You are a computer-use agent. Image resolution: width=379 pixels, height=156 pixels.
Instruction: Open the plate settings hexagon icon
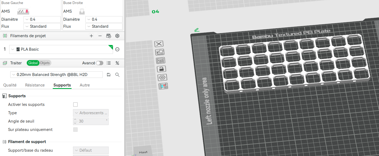tap(162, 77)
